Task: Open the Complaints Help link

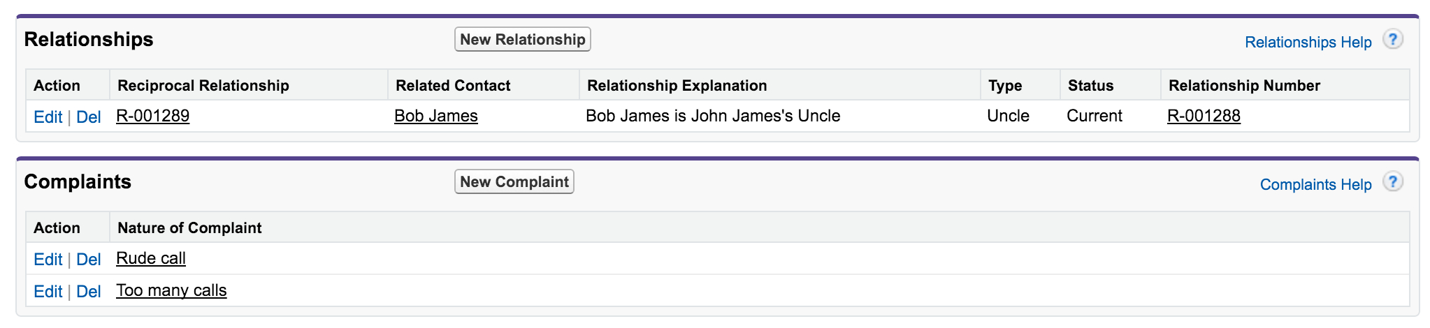Action: 1315,185
